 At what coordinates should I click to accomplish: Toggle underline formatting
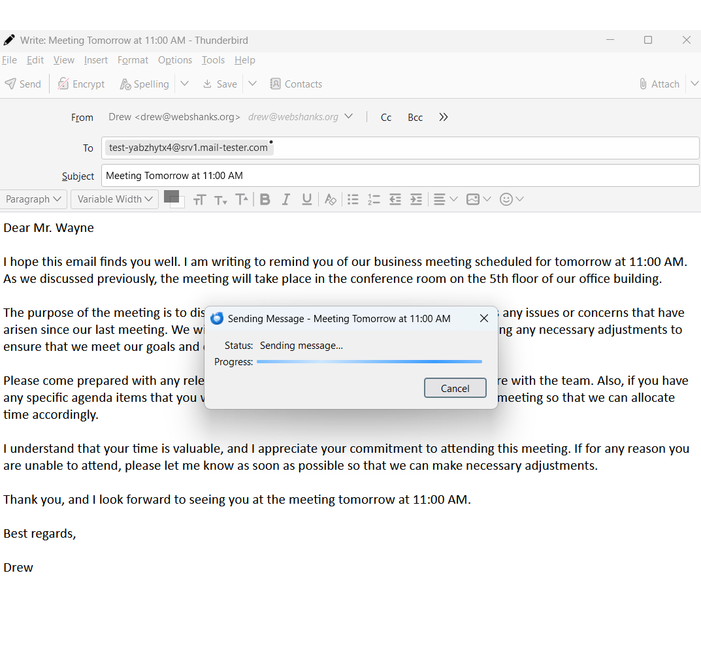(306, 199)
